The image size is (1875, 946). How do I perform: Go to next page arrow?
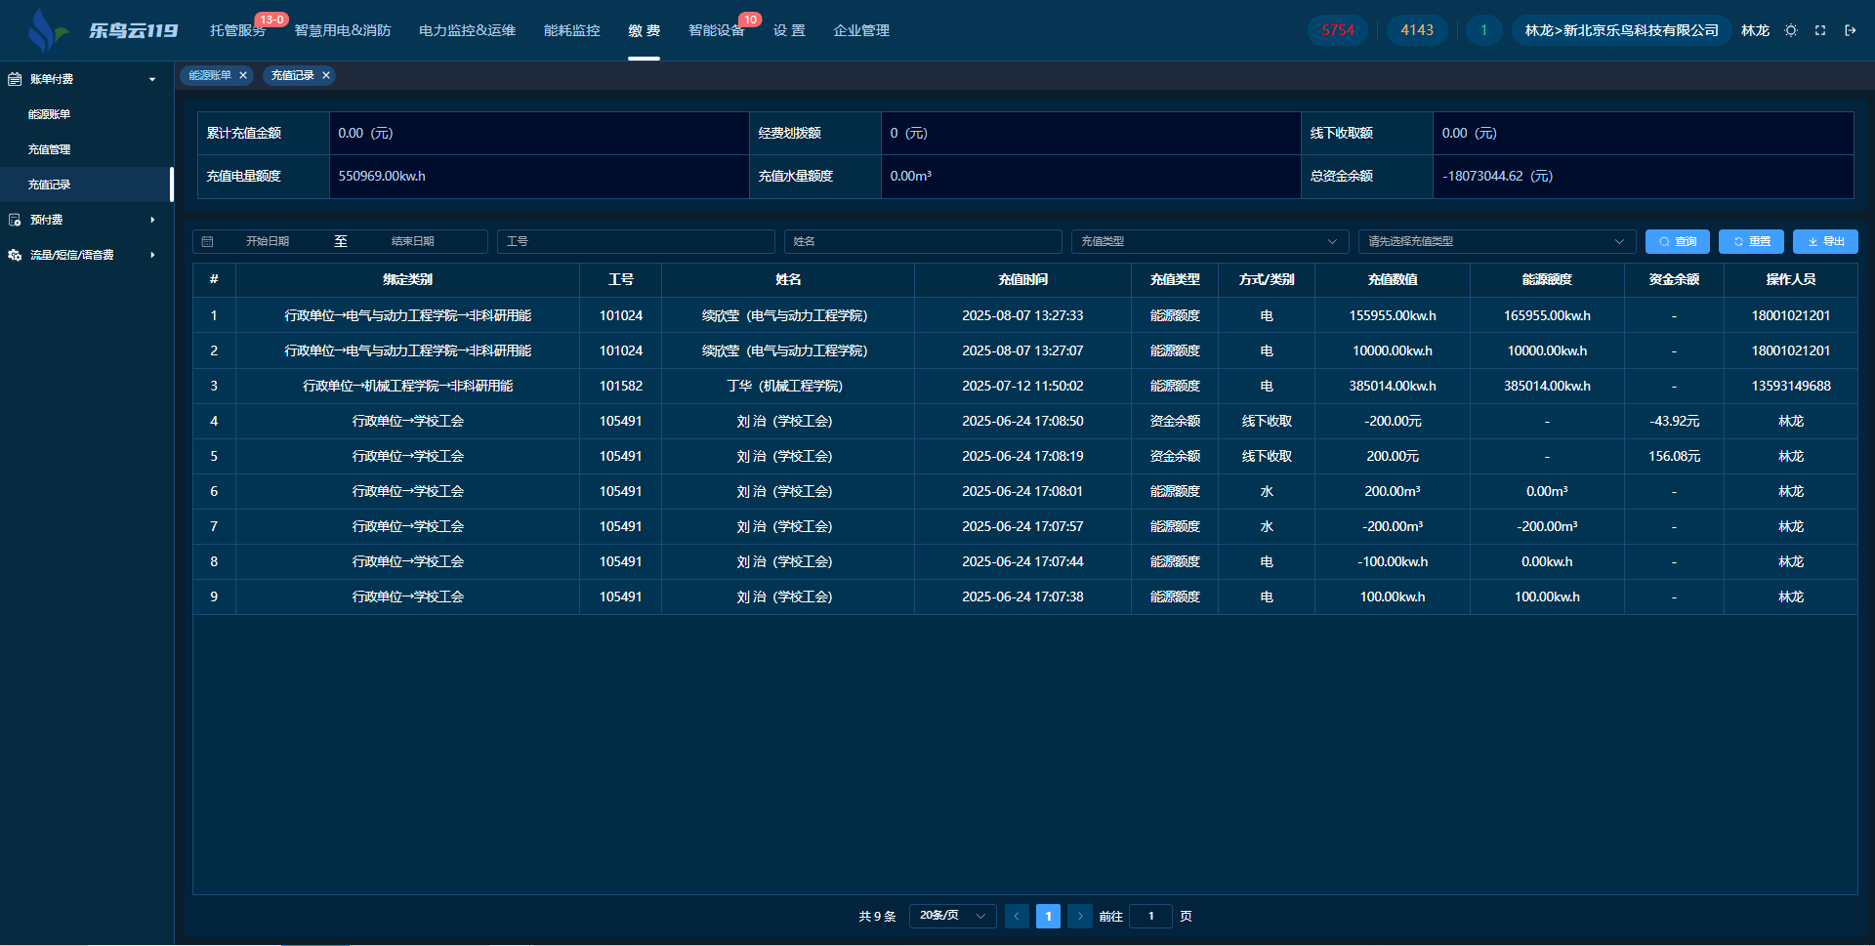click(1079, 916)
